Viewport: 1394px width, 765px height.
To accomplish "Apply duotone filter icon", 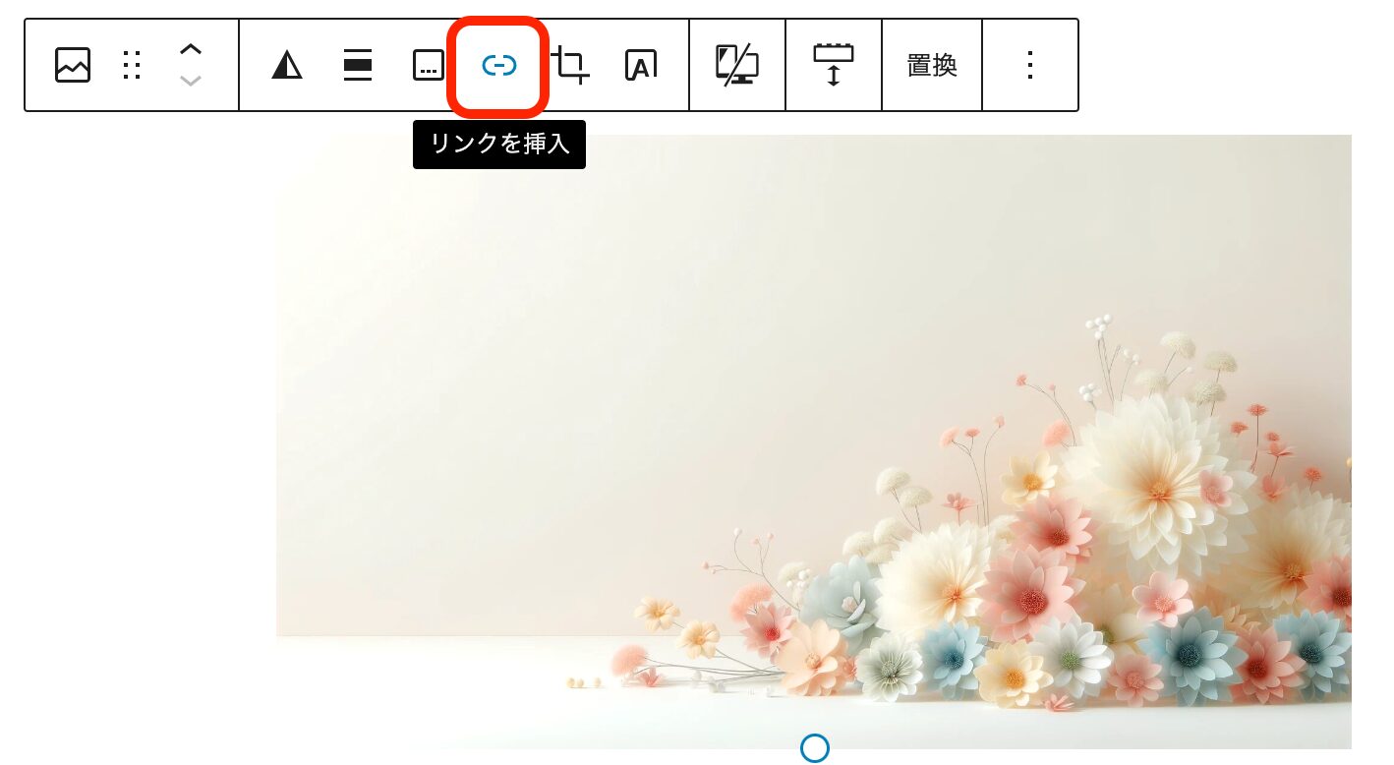I will coord(287,65).
